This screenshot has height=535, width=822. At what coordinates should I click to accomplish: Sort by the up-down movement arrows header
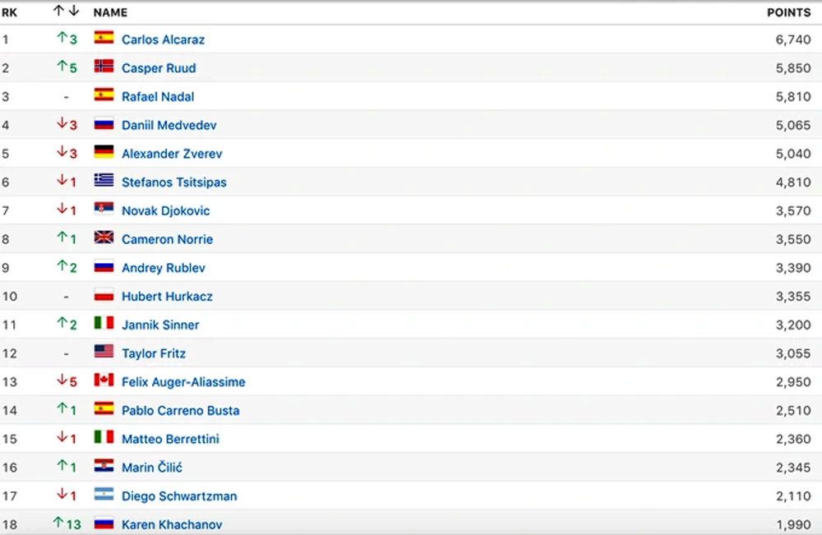67,12
